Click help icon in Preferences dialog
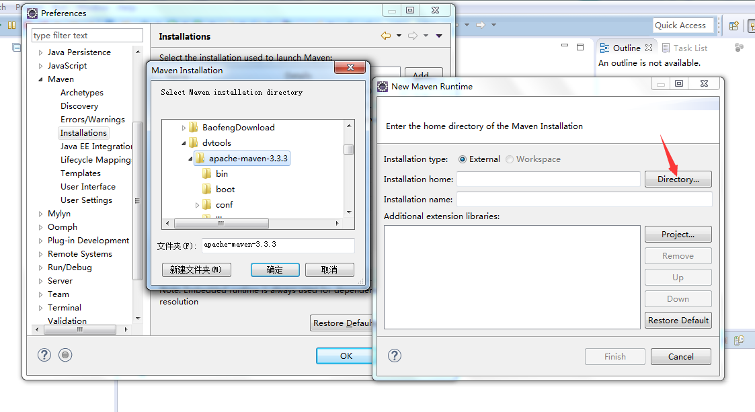Image resolution: width=755 pixels, height=412 pixels. pyautogui.click(x=44, y=355)
